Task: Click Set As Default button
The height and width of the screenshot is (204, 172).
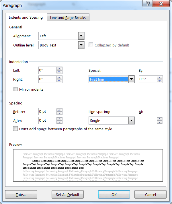Action: [x=68, y=195]
